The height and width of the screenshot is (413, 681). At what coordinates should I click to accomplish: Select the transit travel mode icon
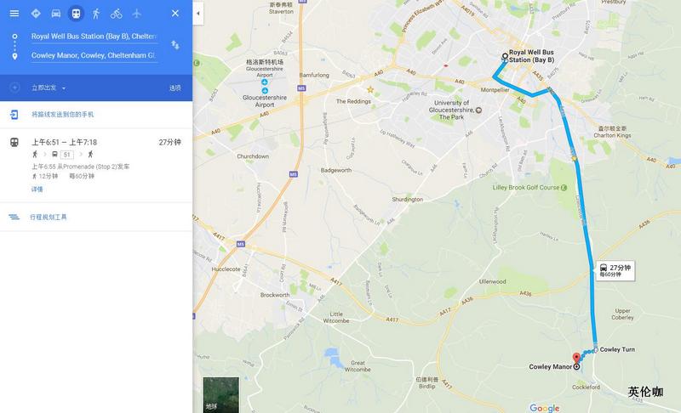76,14
